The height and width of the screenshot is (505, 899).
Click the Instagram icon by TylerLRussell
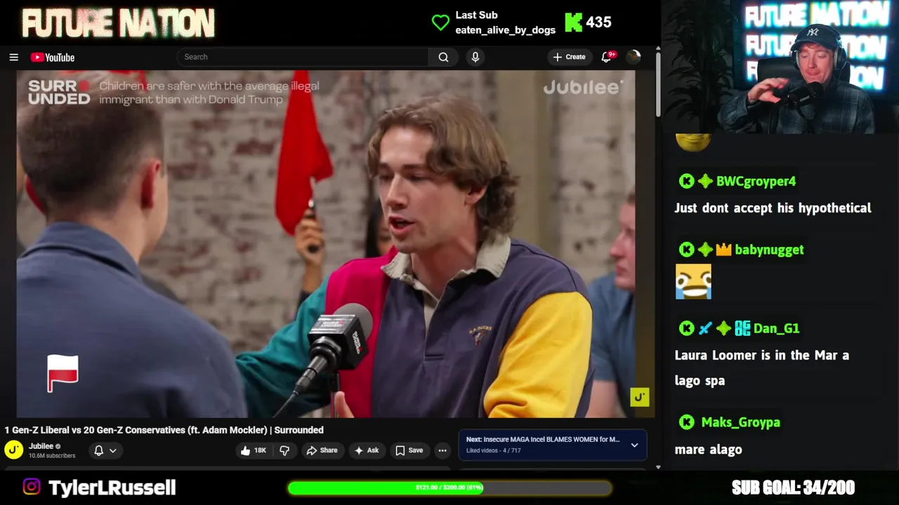[32, 487]
